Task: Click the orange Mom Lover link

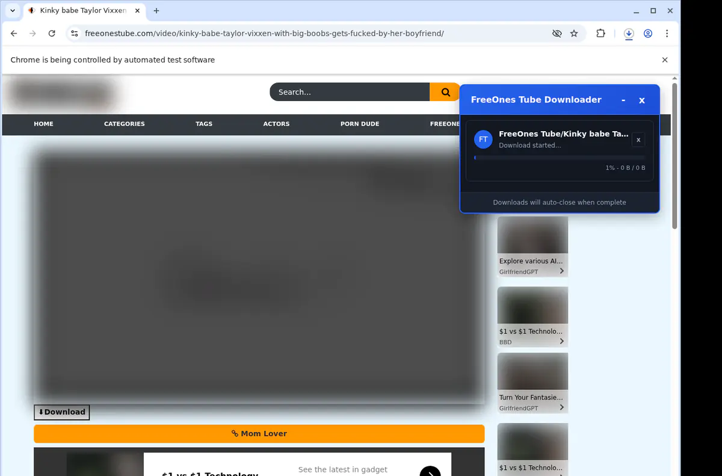Action: [x=259, y=433]
